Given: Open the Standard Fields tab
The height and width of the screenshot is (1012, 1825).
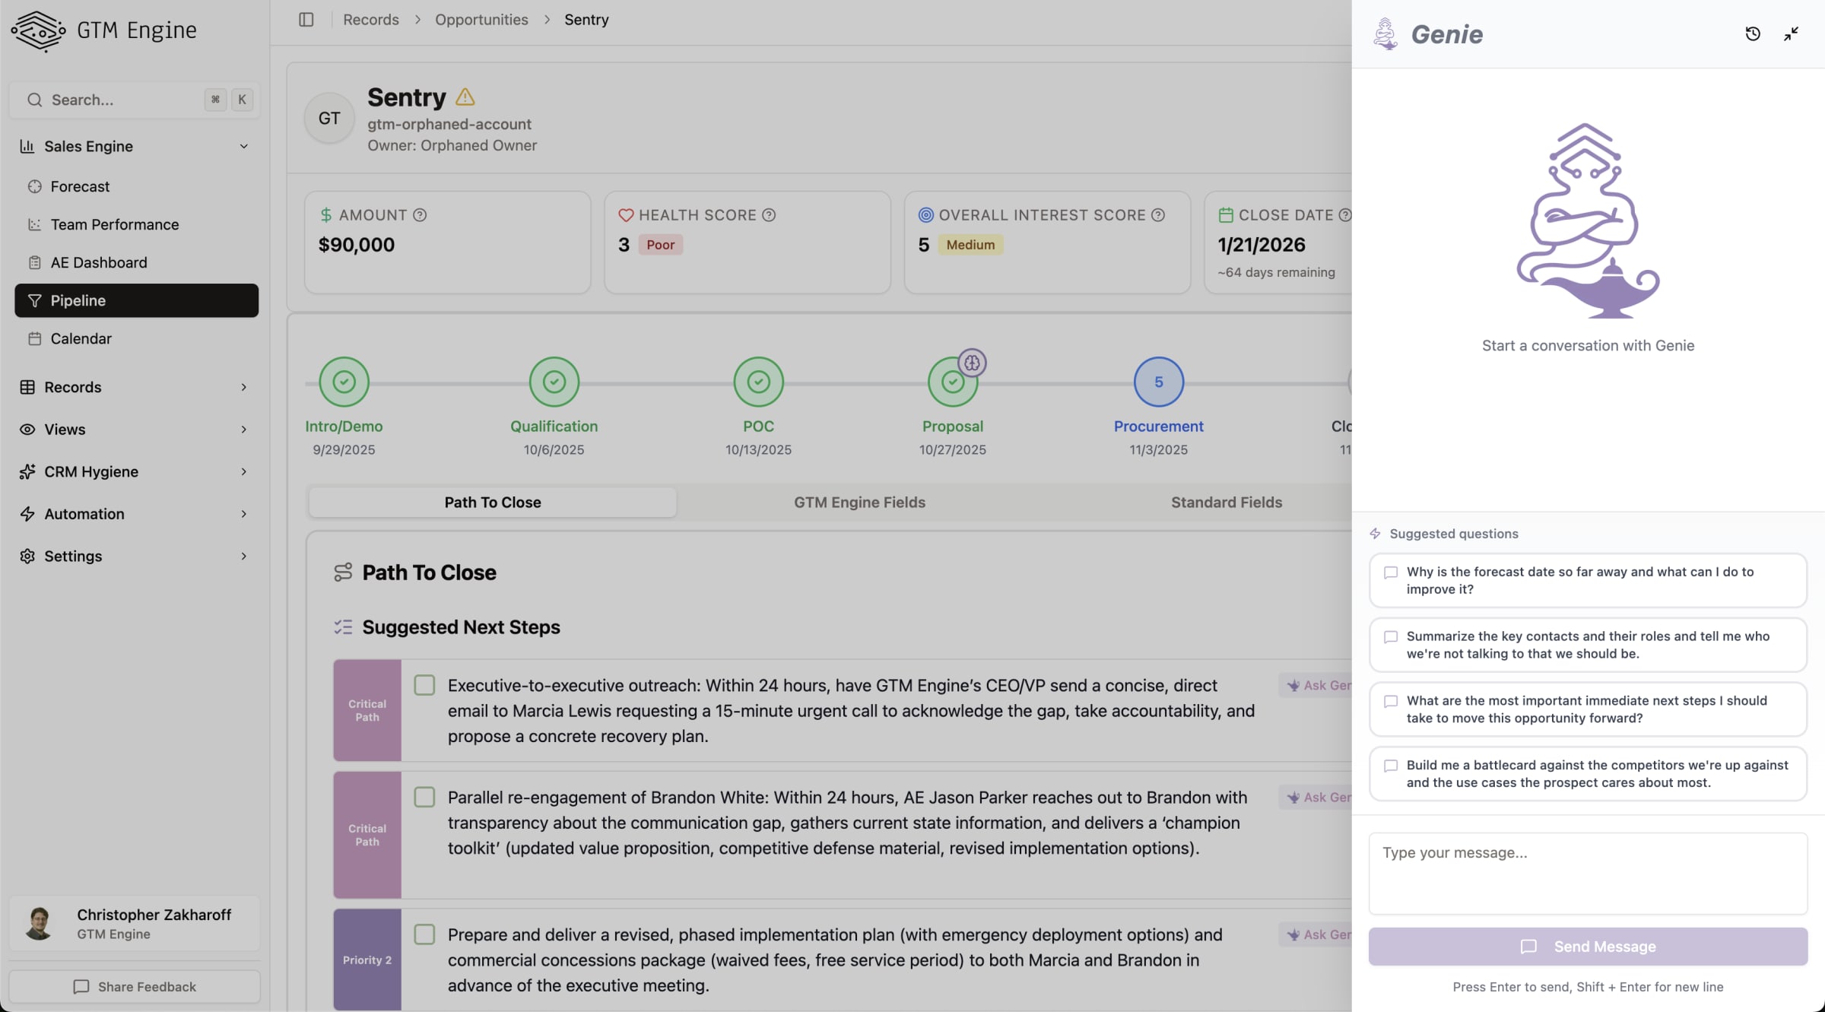Looking at the screenshot, I should (x=1226, y=503).
